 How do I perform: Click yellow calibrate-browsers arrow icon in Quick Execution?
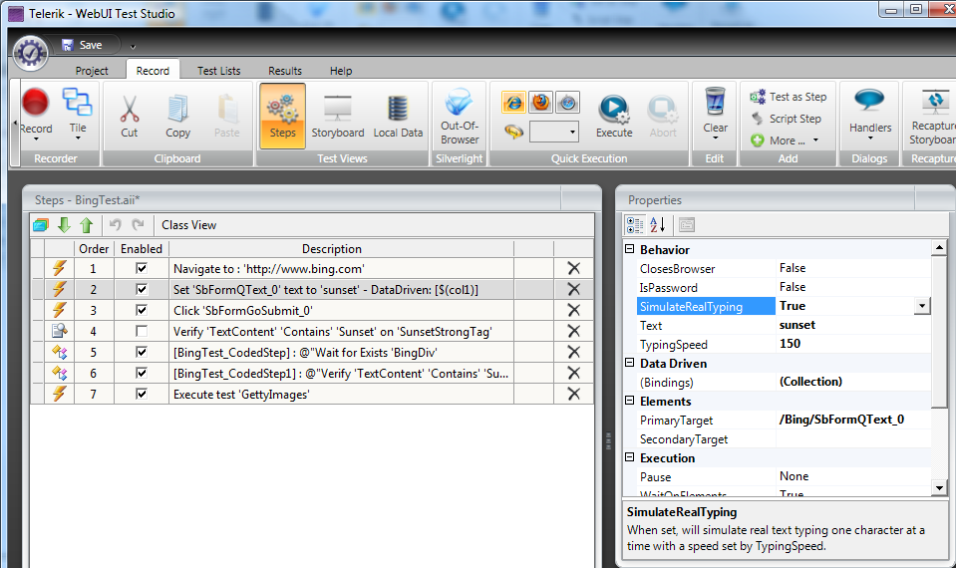(514, 132)
